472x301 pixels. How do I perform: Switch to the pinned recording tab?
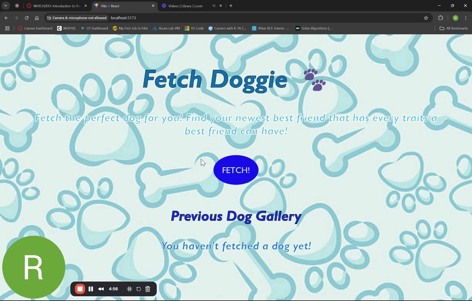[17, 6]
